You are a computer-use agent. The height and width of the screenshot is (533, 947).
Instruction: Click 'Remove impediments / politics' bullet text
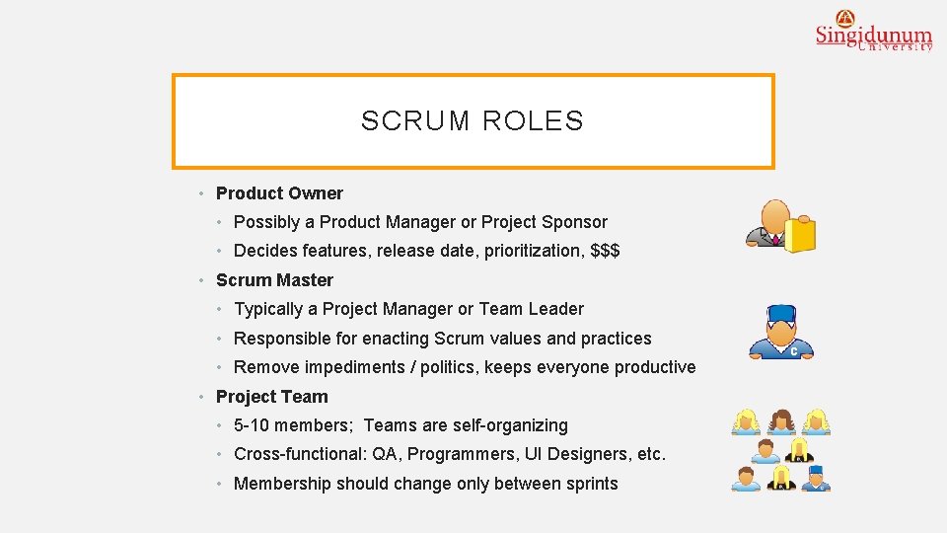coord(465,367)
